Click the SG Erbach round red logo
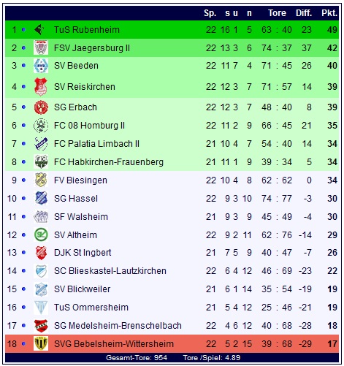 click(x=41, y=107)
